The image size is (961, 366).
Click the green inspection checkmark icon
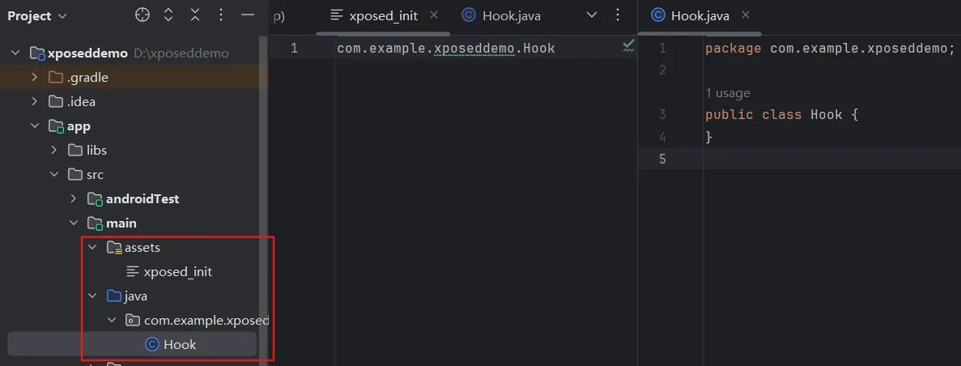[x=628, y=47]
